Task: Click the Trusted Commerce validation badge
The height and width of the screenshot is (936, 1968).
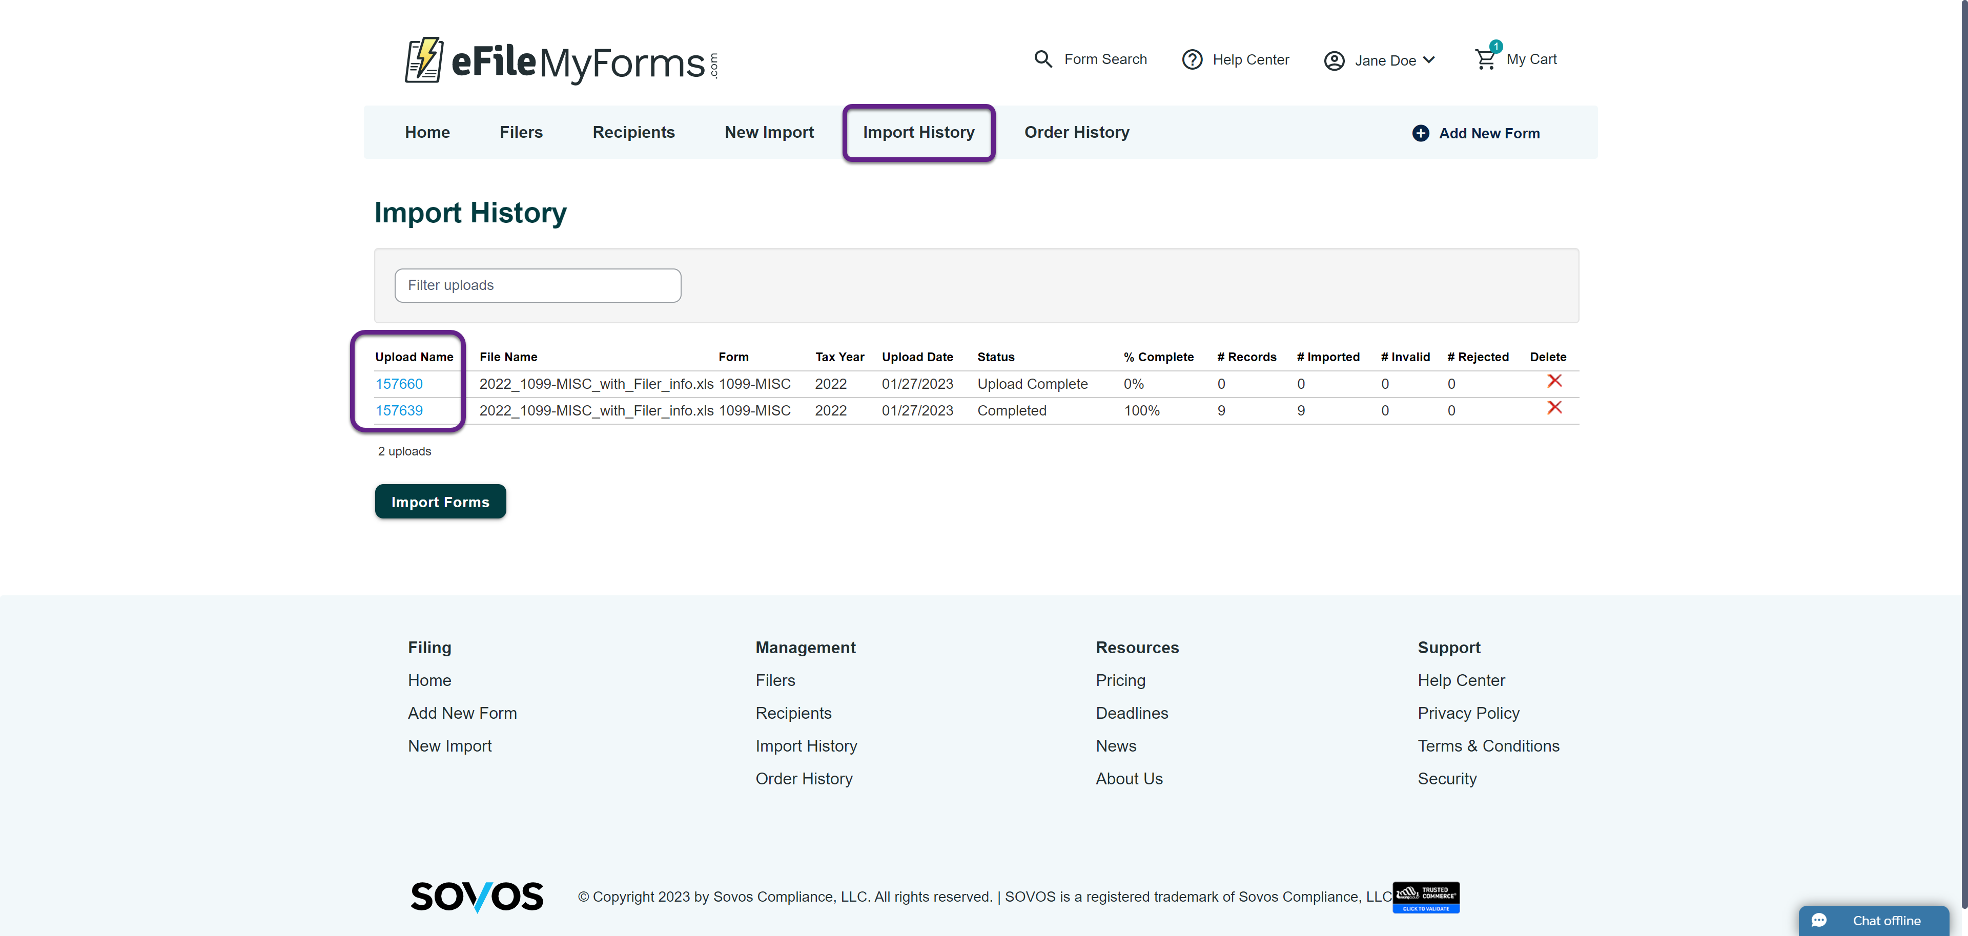Action: click(1426, 897)
